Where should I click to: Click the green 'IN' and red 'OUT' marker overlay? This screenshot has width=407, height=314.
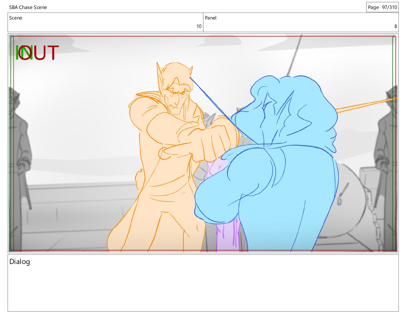coord(37,53)
